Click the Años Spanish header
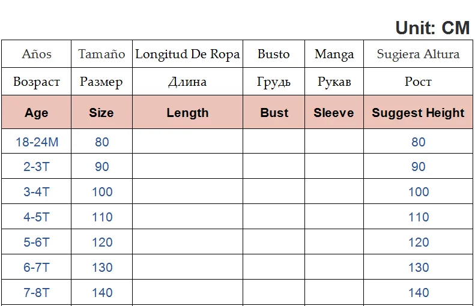The height and width of the screenshot is (306, 475). pyautogui.click(x=37, y=54)
